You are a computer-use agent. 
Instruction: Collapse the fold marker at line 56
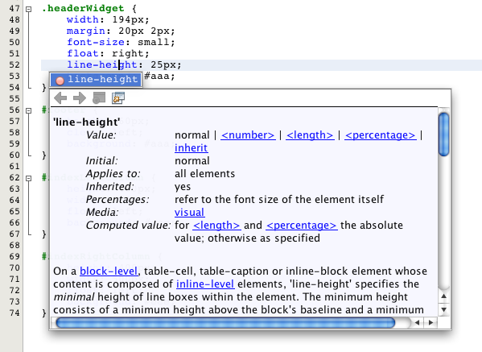point(29,110)
